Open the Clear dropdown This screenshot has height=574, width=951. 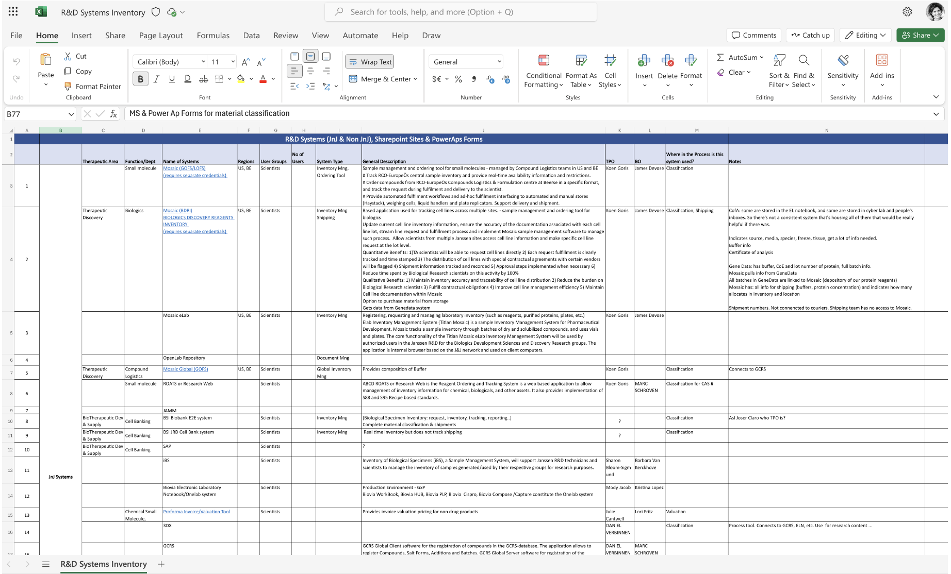point(734,72)
